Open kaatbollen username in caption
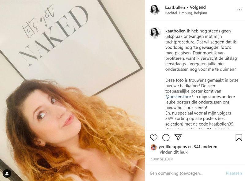Image resolution: width=245 pixels, height=181 pixels. click(x=175, y=31)
